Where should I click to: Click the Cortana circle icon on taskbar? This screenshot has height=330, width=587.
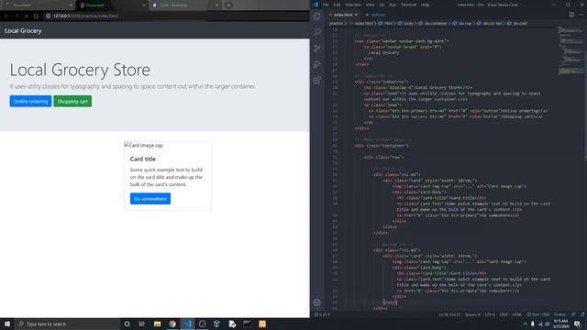pyautogui.click(x=127, y=324)
